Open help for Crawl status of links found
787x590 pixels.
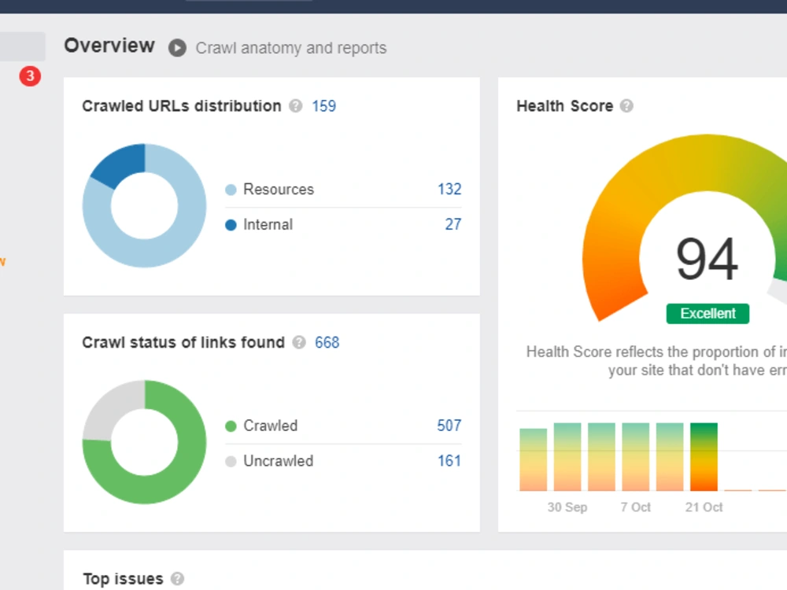click(x=299, y=342)
